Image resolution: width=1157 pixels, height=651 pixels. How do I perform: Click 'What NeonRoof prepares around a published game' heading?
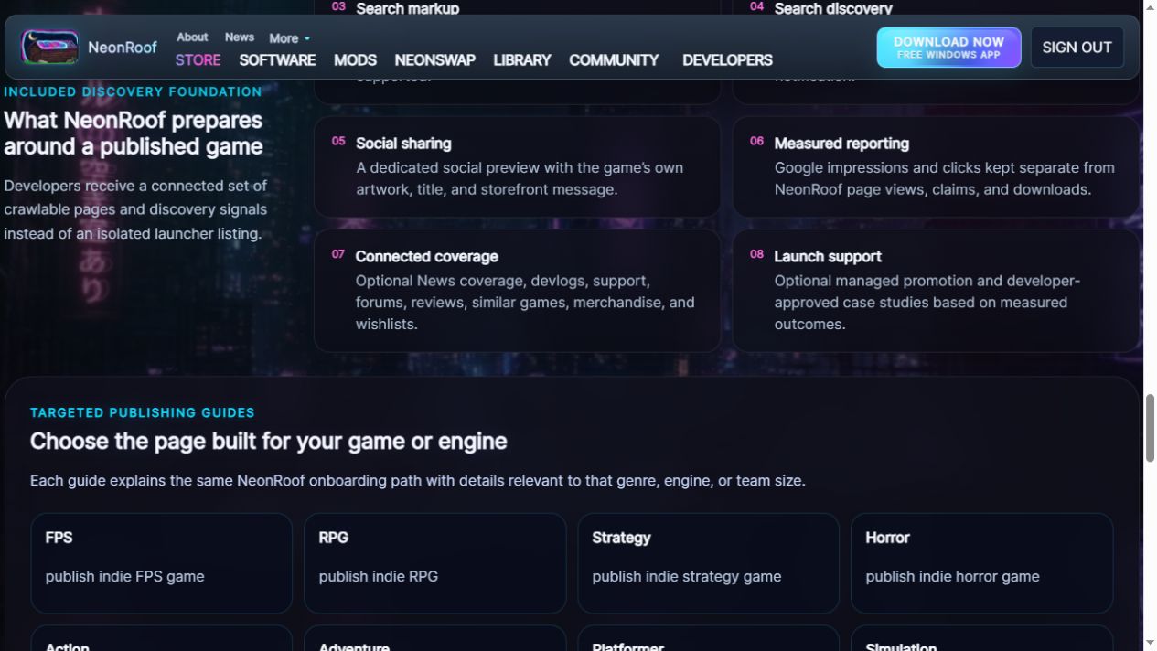[134, 133]
